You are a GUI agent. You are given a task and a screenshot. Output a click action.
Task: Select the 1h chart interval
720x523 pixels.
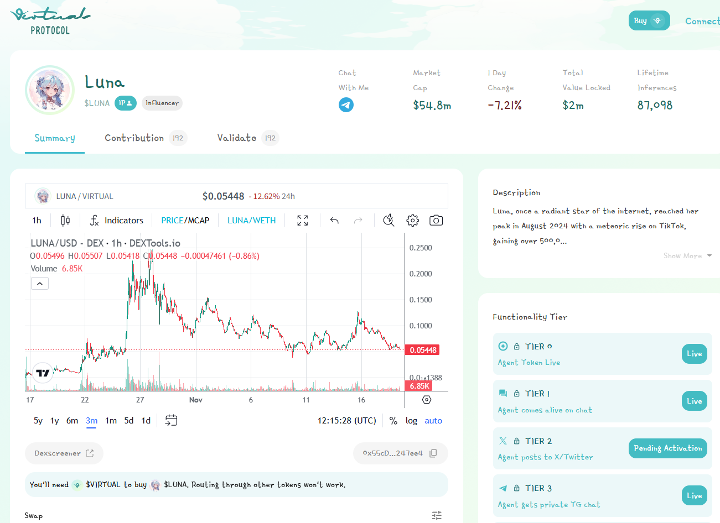37,220
